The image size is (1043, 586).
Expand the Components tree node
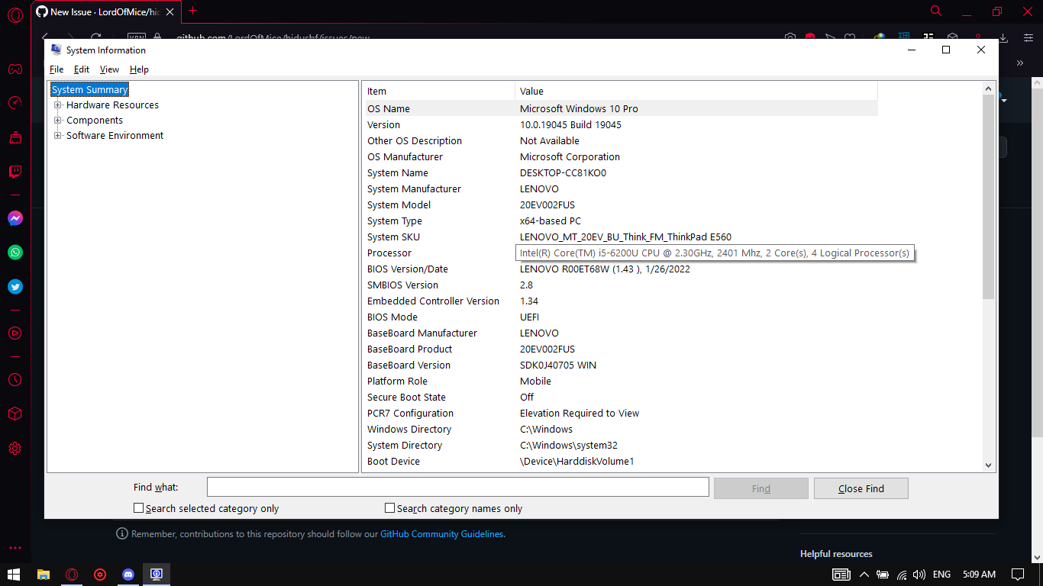[57, 121]
